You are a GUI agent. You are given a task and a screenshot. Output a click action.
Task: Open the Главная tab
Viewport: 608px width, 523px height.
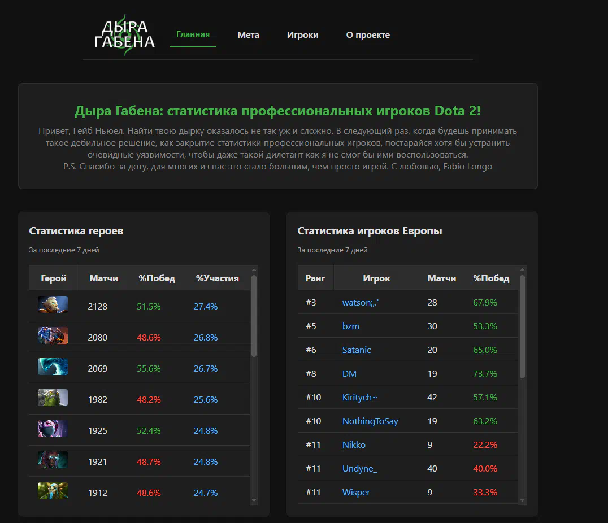coord(193,34)
